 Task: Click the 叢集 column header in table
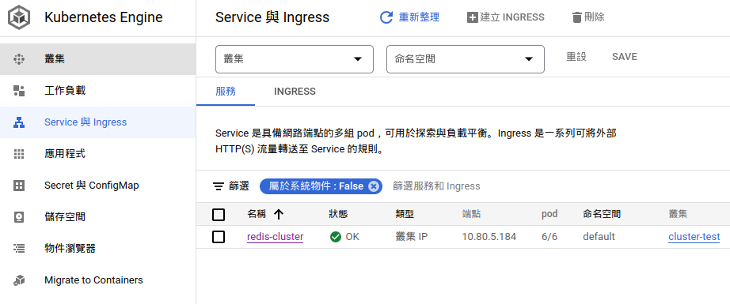tap(679, 215)
